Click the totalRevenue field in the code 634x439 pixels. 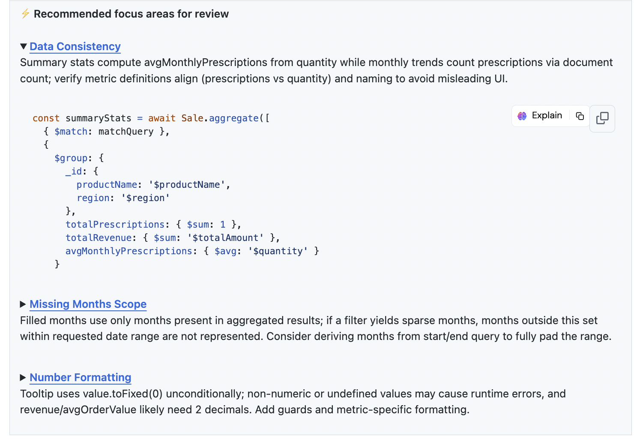pos(99,238)
